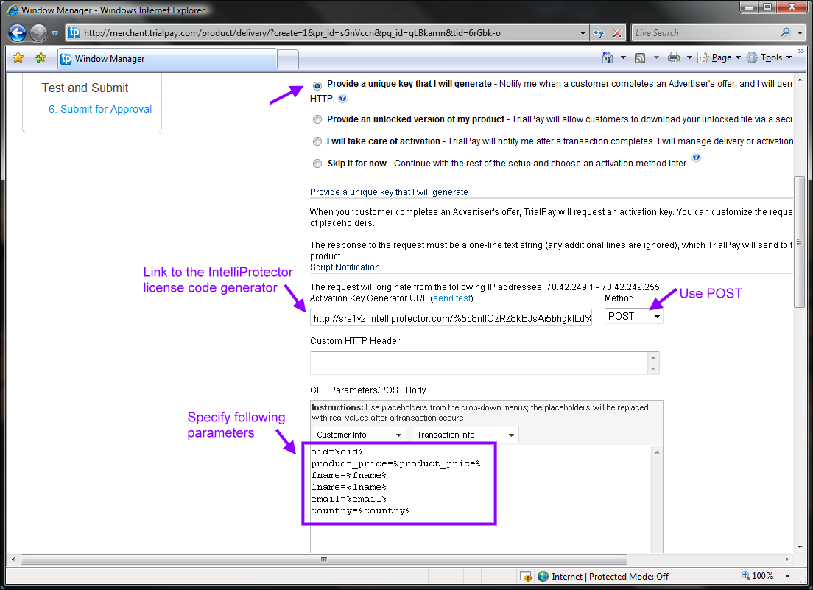Expand the address bar history dropdown
Viewport: 813px width, 590px height.
click(x=583, y=33)
